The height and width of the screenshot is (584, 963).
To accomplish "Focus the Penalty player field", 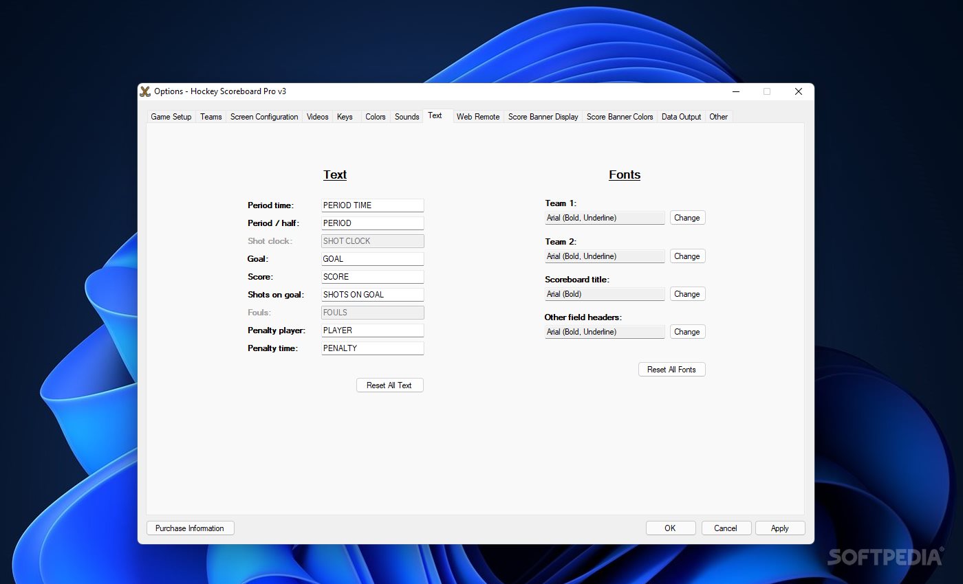I will point(373,330).
